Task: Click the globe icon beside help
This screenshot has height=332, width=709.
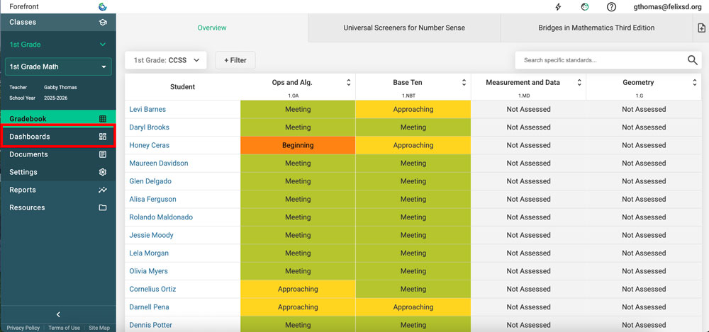Action: click(585, 7)
